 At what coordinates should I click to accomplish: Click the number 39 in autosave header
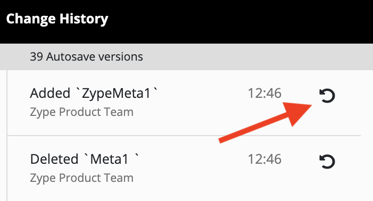[x=36, y=57]
